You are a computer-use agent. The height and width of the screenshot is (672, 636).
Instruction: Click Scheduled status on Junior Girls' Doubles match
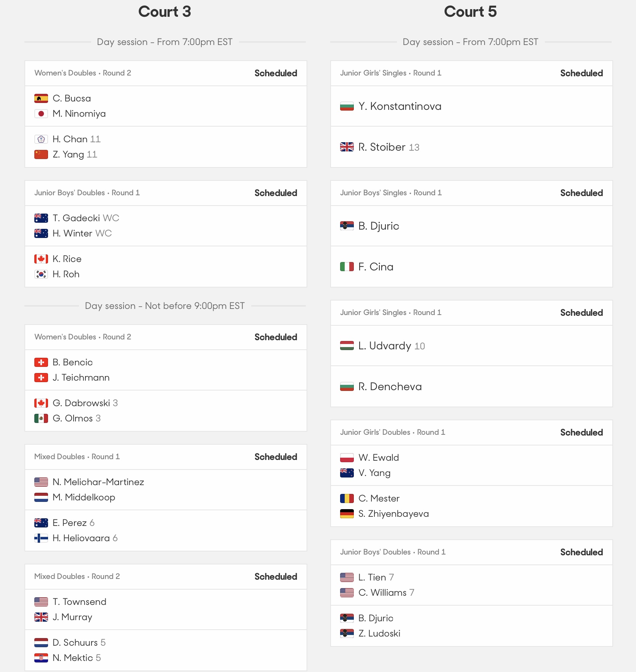(x=581, y=432)
